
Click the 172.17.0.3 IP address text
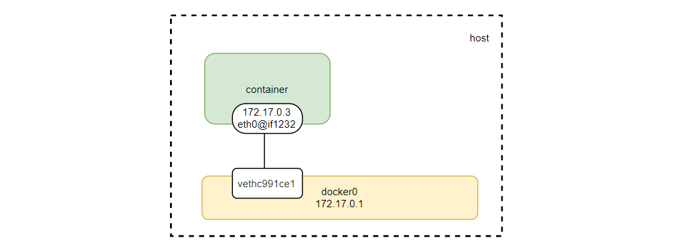267,112
